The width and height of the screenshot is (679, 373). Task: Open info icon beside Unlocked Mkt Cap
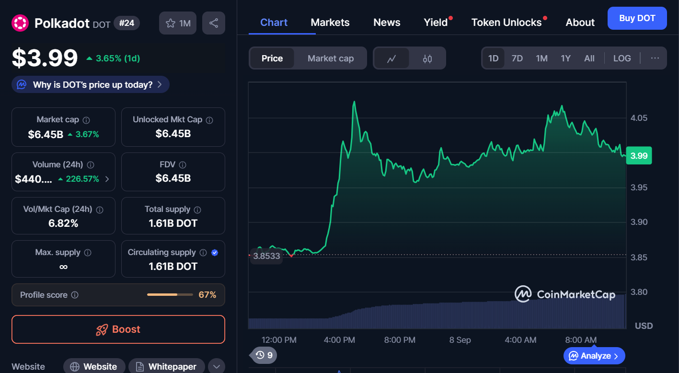click(x=209, y=120)
